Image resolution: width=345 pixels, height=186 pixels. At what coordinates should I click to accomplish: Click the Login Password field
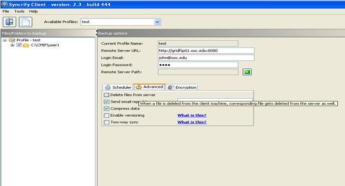(x=198, y=65)
